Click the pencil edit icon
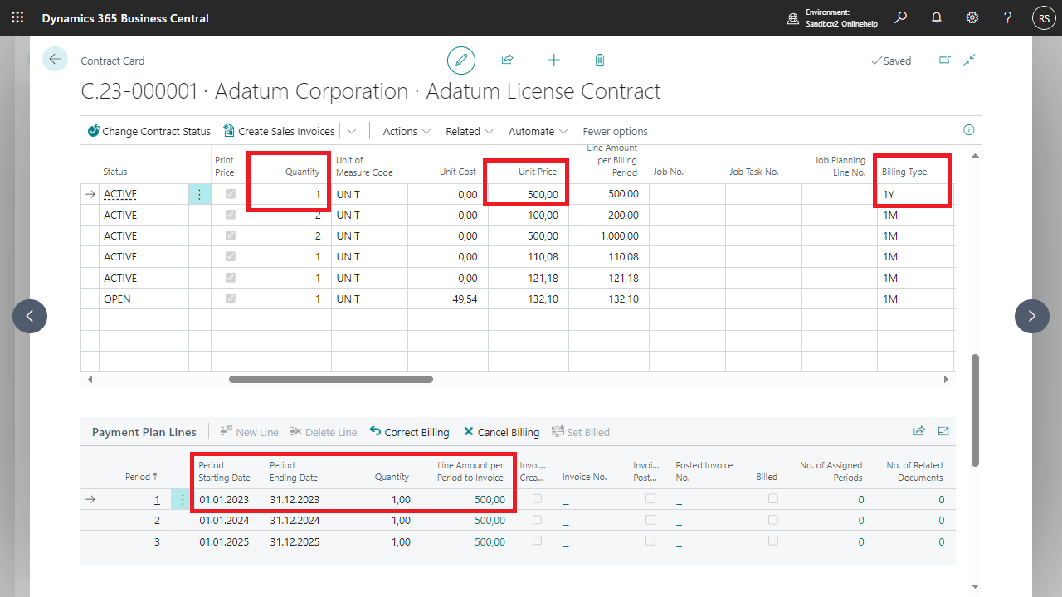Image resolution: width=1062 pixels, height=597 pixels. click(461, 61)
